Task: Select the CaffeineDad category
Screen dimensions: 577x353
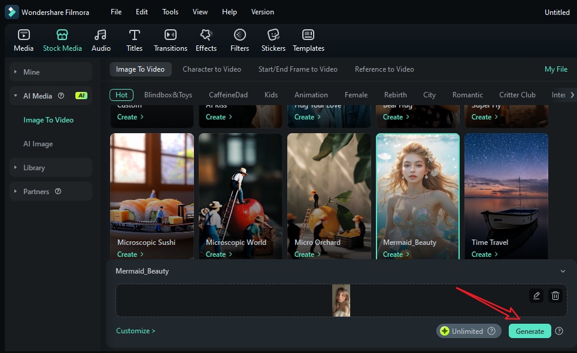Action: 228,95
